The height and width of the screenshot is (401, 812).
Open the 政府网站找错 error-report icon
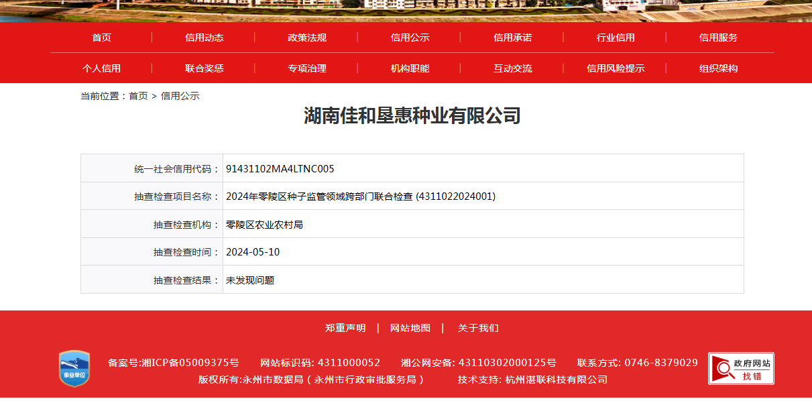741,369
